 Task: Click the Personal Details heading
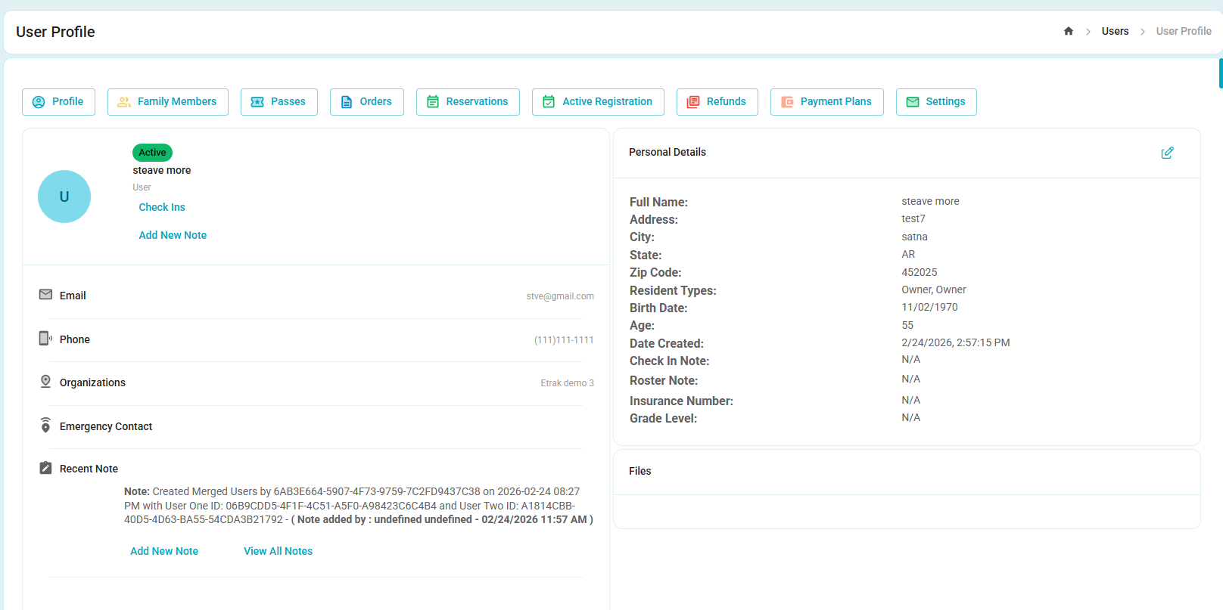point(668,152)
